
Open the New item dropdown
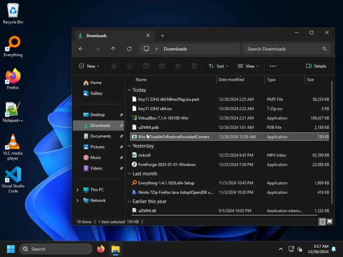pyautogui.click(x=89, y=66)
